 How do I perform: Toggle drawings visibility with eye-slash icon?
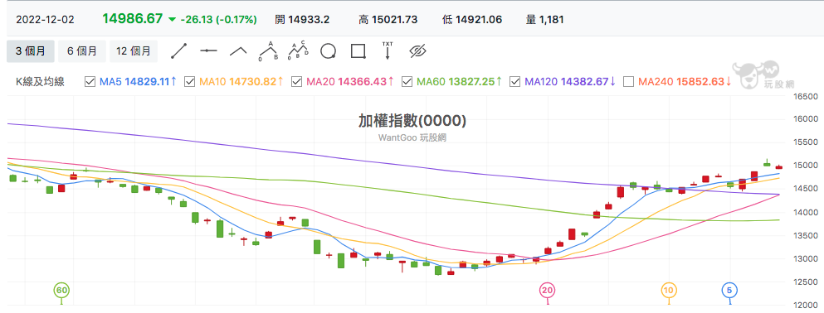[417, 51]
